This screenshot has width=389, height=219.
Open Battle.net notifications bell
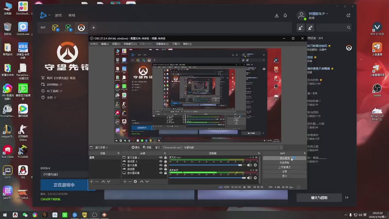(285, 16)
